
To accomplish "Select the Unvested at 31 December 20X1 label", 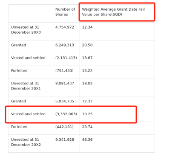I will (x=26, y=86).
